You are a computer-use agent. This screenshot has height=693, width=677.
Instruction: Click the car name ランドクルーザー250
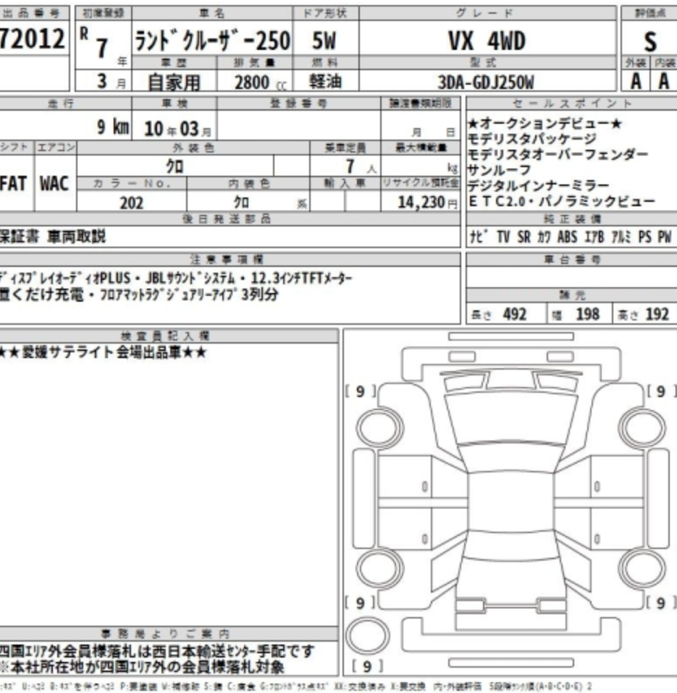212,41
